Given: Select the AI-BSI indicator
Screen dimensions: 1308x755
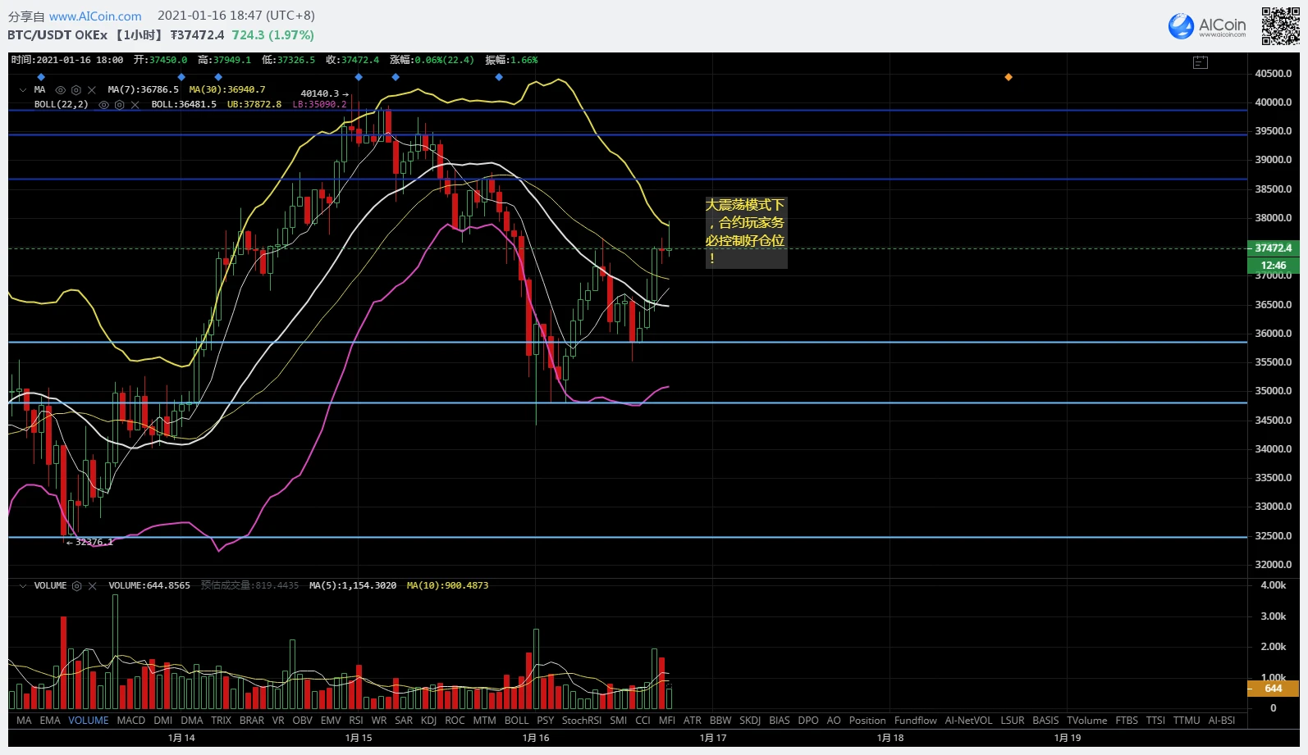Looking at the screenshot, I should (x=1222, y=721).
